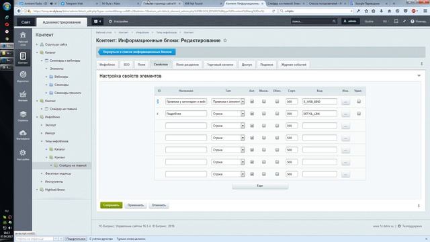Toggle Активность checkbox for S_WEB_BIND row
Viewport: 430px width, 242px height.
tap(252, 102)
